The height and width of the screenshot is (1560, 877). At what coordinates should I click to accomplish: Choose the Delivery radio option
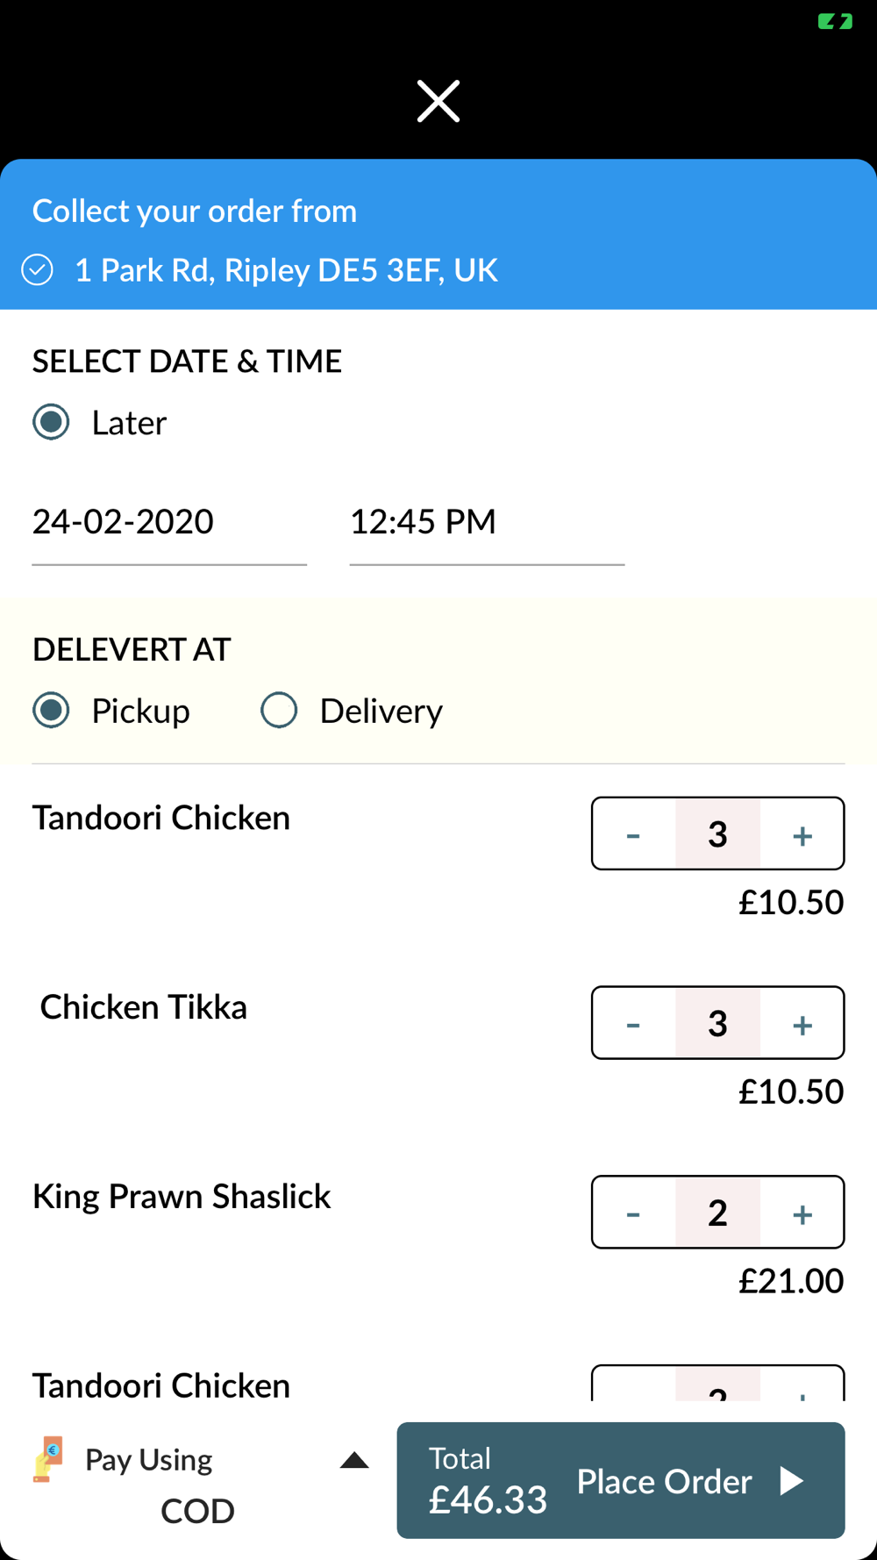279,710
